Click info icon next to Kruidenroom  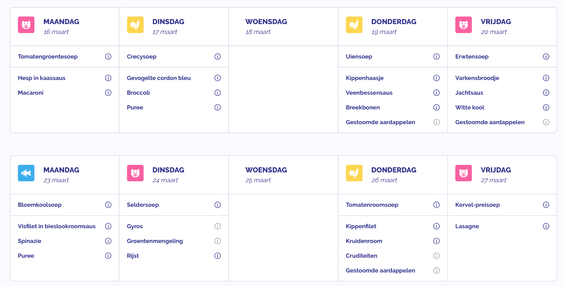pyautogui.click(x=437, y=241)
